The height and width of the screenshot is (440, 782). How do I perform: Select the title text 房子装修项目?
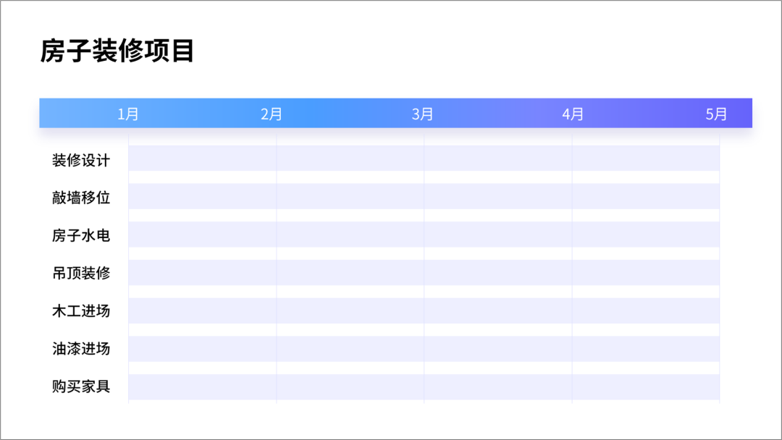pyautogui.click(x=117, y=51)
